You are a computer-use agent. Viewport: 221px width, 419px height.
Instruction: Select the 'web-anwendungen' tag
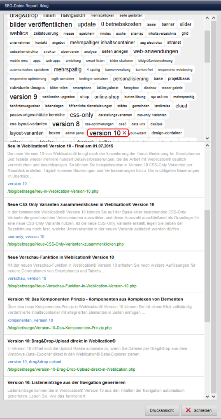(156, 51)
